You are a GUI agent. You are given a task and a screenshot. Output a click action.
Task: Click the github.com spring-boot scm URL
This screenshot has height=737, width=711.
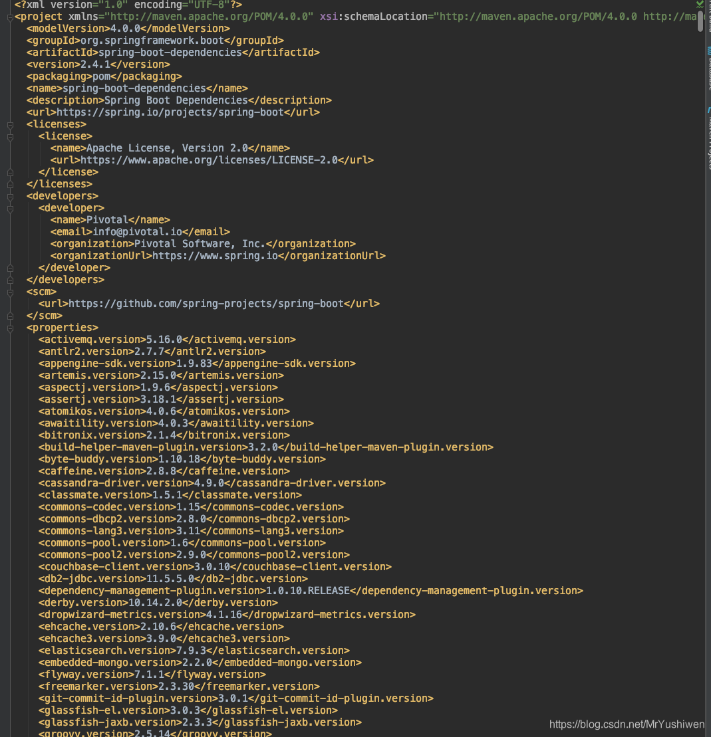click(x=207, y=304)
